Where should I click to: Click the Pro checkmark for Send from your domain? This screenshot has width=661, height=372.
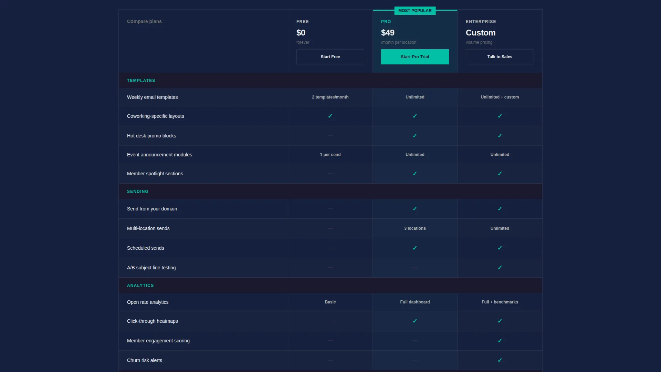(x=415, y=209)
